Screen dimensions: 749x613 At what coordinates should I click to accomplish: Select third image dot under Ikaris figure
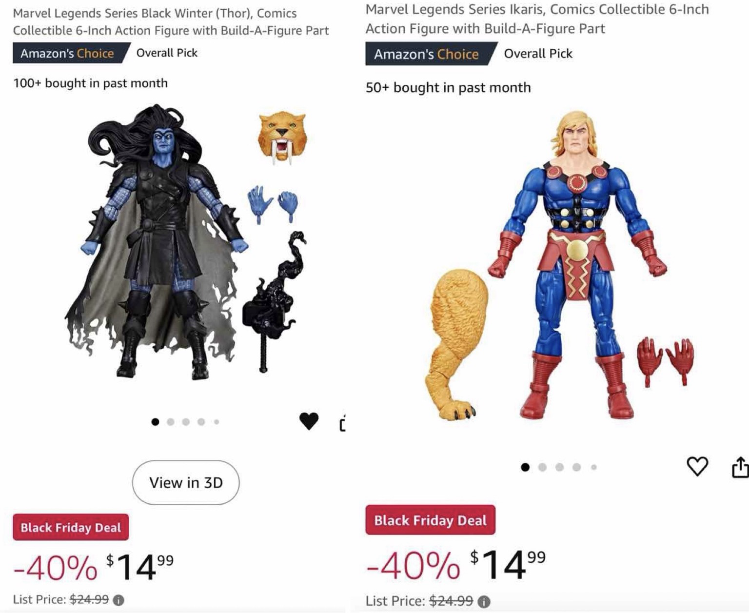pos(559,467)
